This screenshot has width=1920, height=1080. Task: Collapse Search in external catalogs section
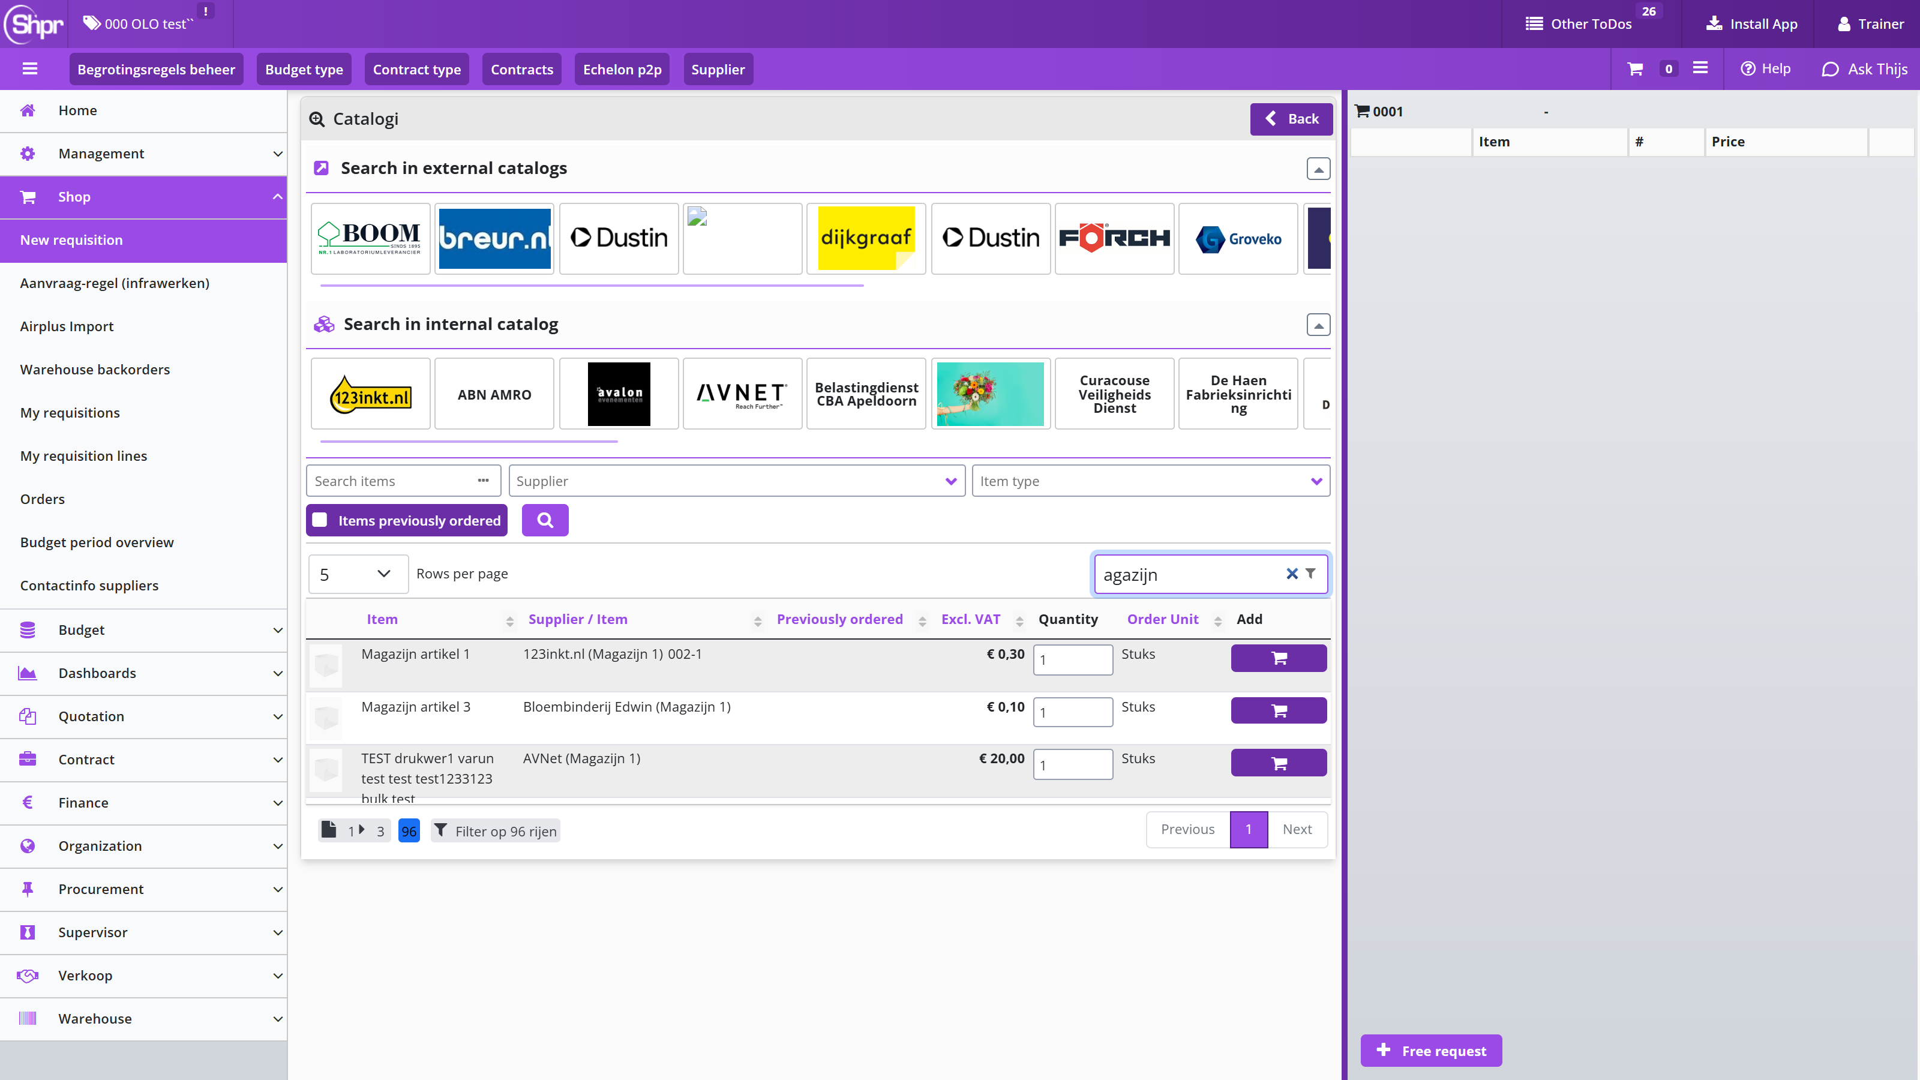[1318, 169]
